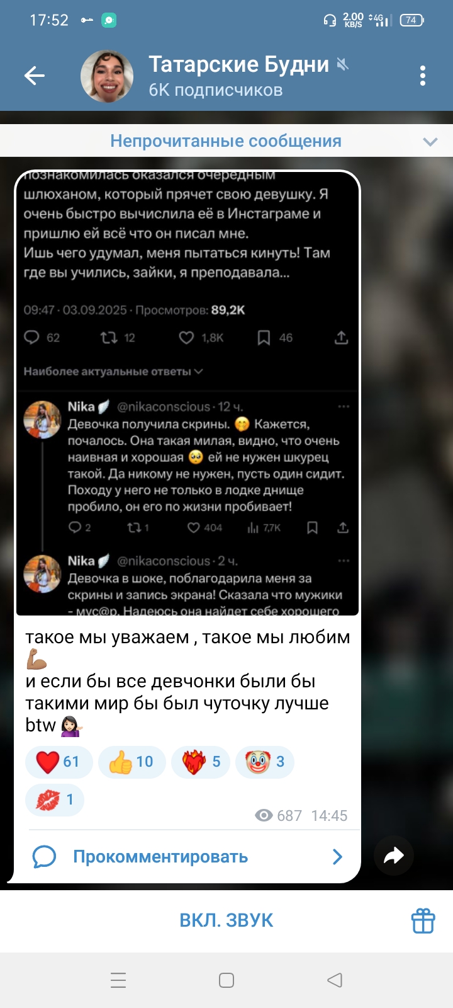
Task: Open the three-dot channel menu
Action: coord(423,76)
